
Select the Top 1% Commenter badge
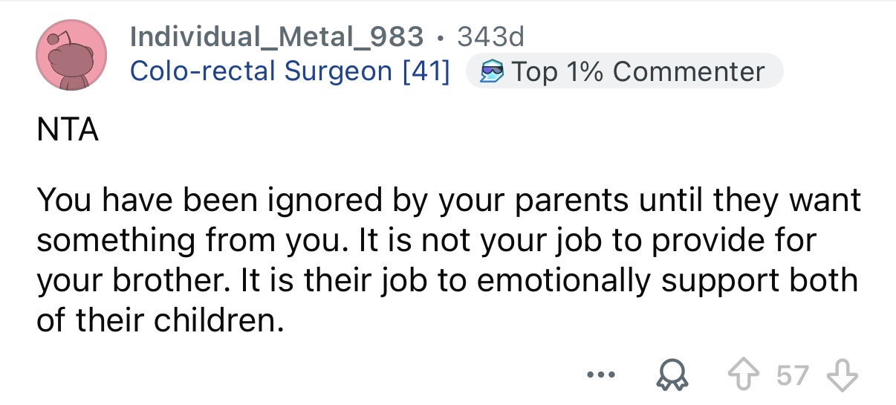pos(624,71)
